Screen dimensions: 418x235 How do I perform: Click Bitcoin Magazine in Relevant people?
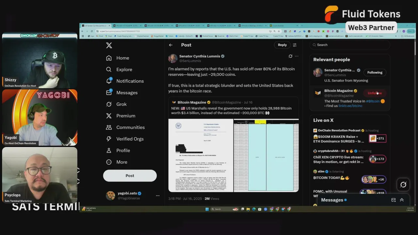click(x=338, y=91)
